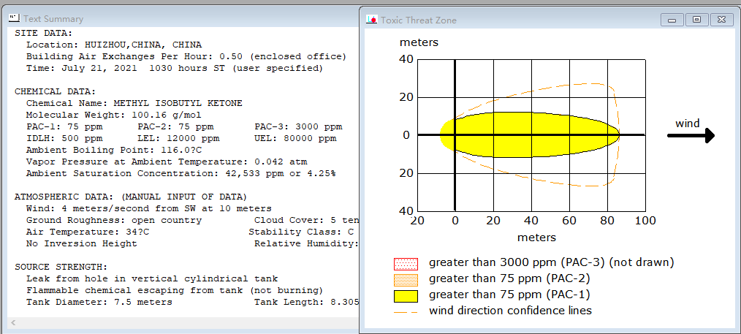Click the x-axis label '100'

click(645, 221)
